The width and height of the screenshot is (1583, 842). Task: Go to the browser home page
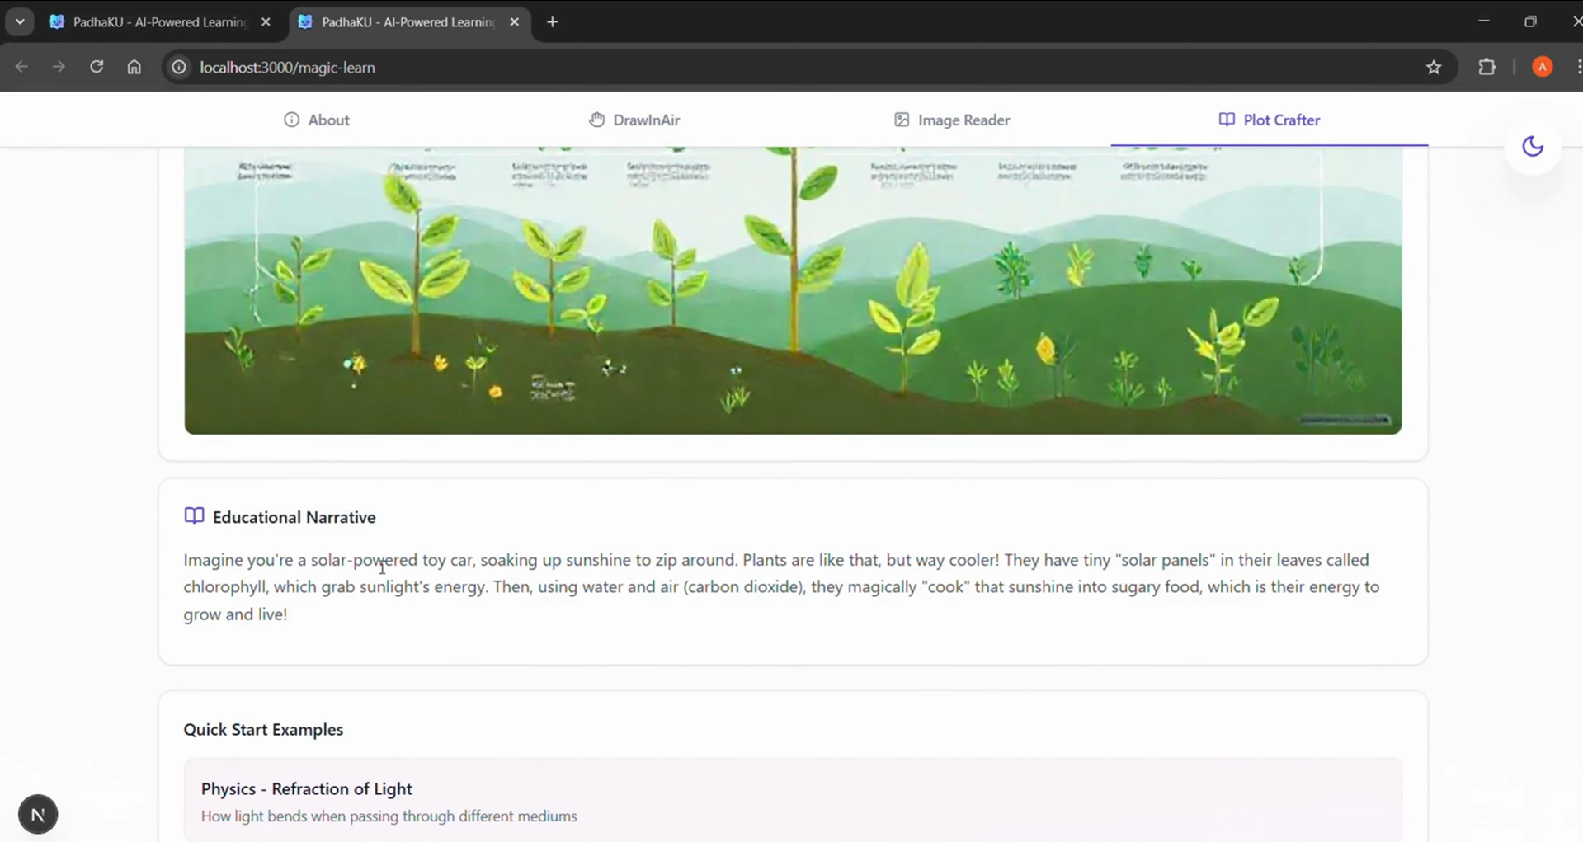[134, 67]
